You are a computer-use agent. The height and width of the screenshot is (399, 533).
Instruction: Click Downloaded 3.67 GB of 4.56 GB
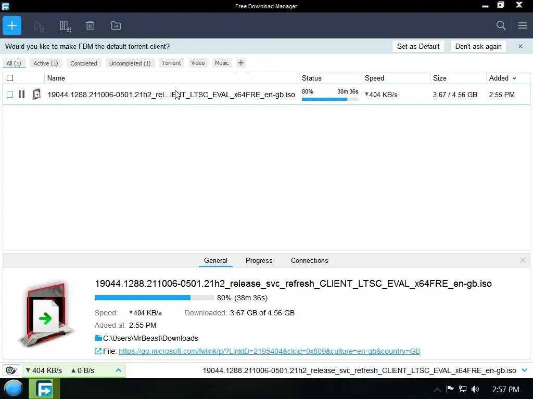point(239,313)
